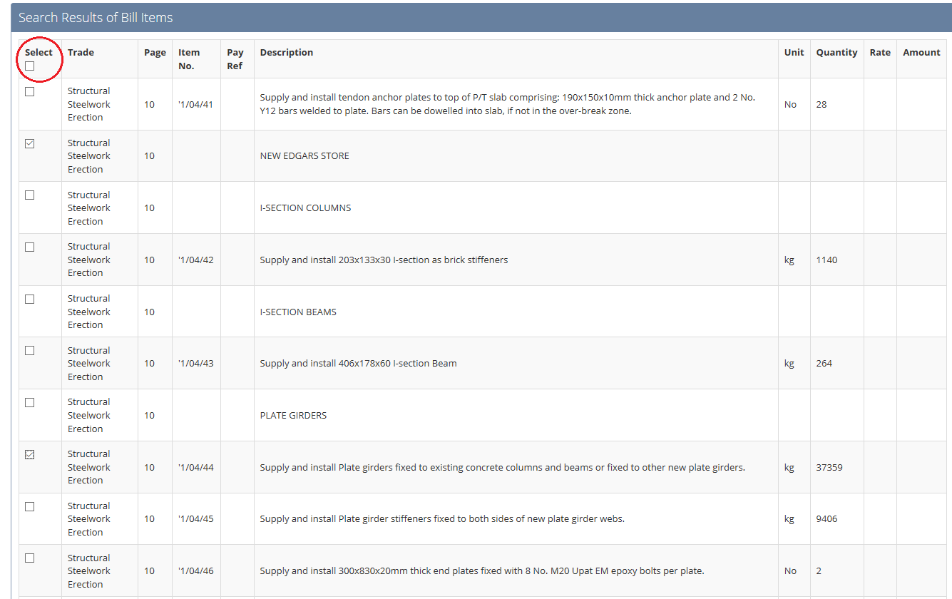Click the Search Results of Bill Items title

96,18
